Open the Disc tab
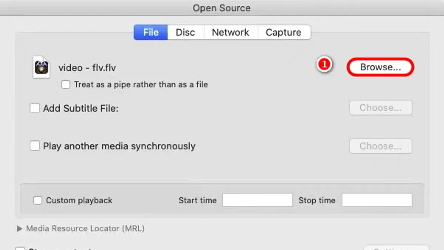444x250 pixels. [x=185, y=32]
